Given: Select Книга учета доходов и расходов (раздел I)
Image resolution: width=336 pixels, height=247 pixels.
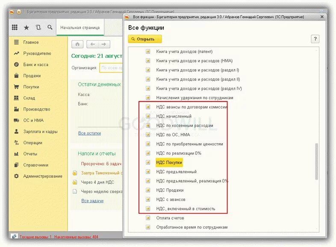Looking at the screenshot, I should pyautogui.click(x=197, y=70).
